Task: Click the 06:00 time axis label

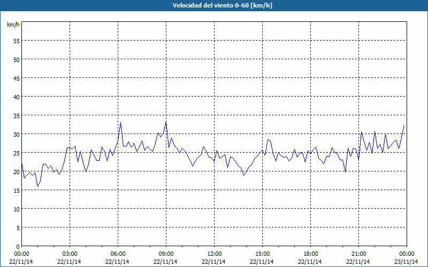Action: tap(118, 254)
